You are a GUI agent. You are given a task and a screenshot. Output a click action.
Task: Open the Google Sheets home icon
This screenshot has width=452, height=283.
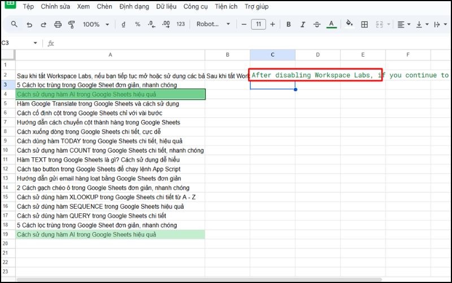coord(10,4)
